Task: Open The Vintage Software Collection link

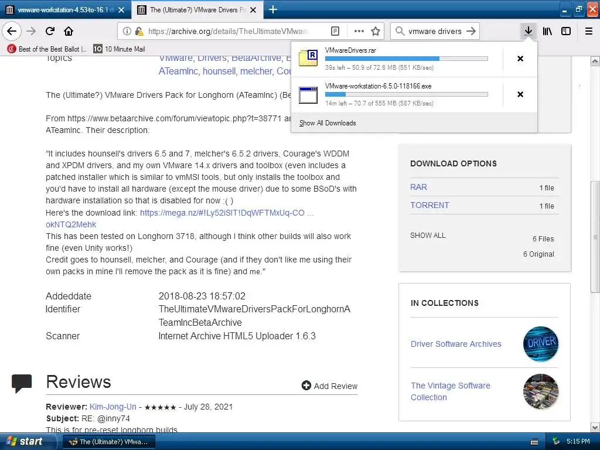Action: [x=451, y=391]
